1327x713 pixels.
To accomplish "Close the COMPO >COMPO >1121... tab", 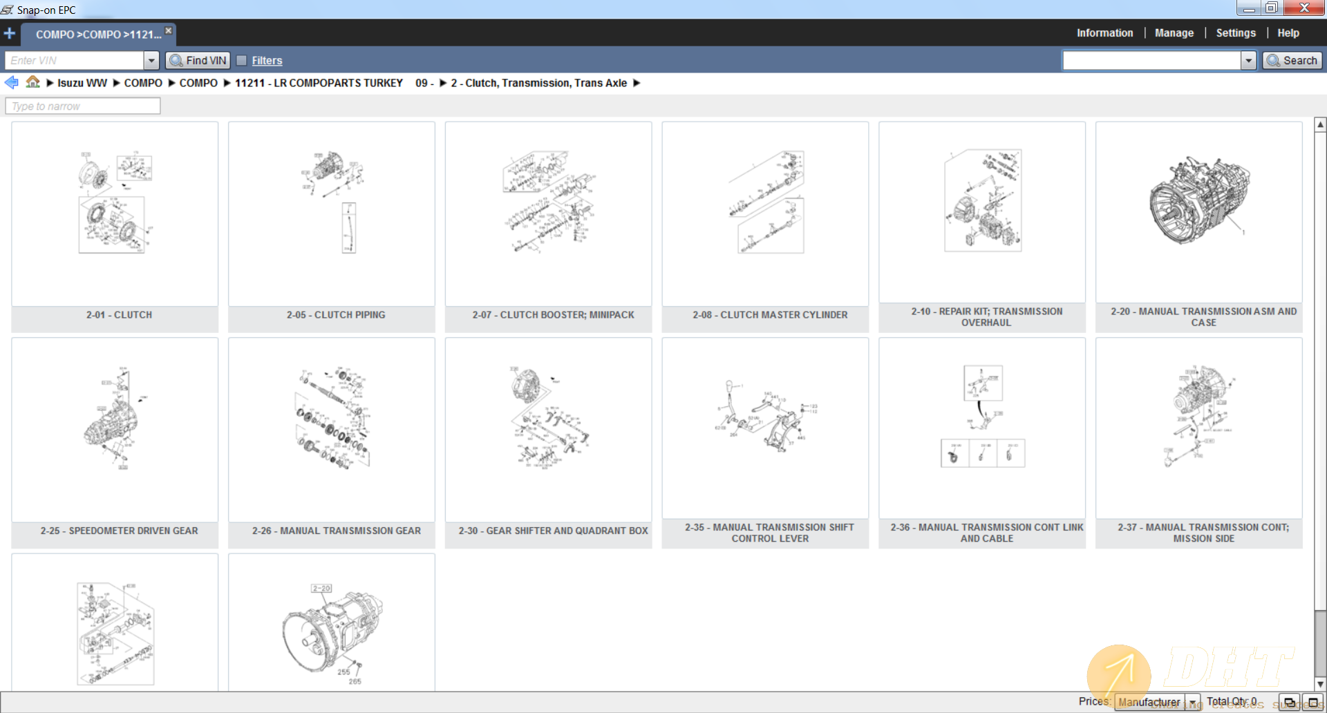I will pos(168,30).
